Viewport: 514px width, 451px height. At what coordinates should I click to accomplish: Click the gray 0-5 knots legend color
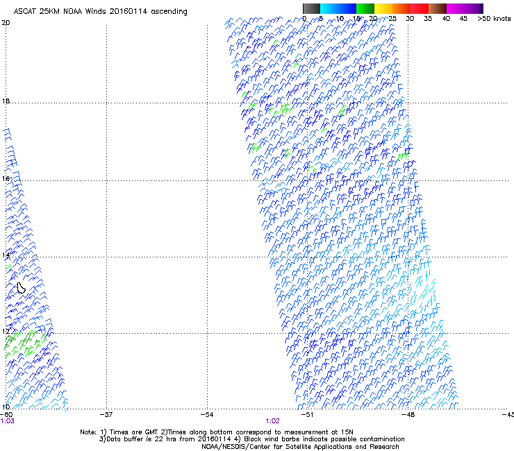311,8
